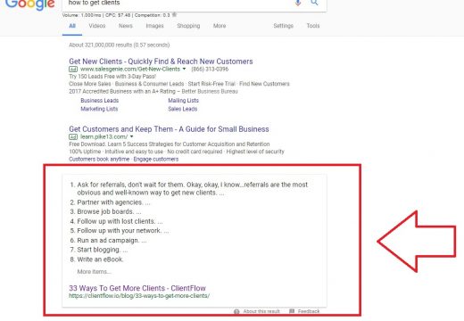Open the Tools search options

313,26
